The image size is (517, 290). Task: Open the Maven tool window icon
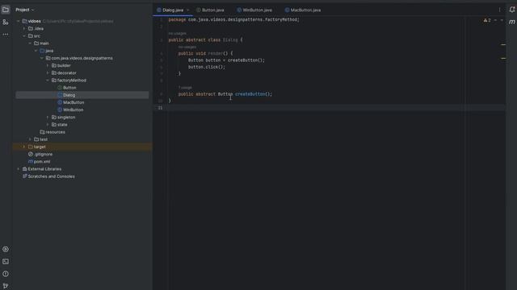[x=511, y=22]
